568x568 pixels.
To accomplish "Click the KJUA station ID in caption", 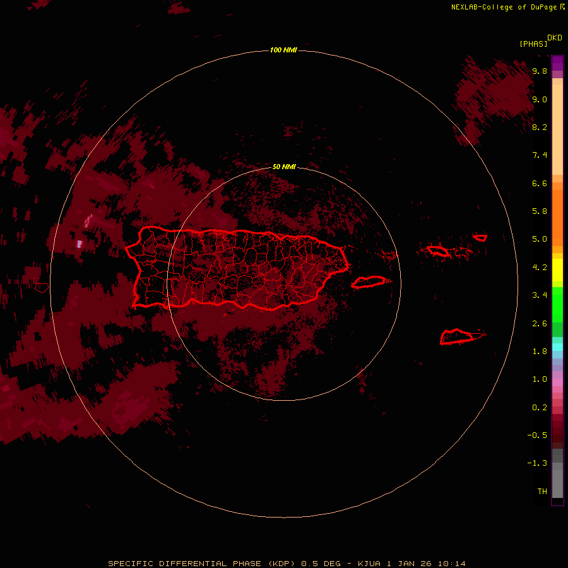I will [369, 564].
